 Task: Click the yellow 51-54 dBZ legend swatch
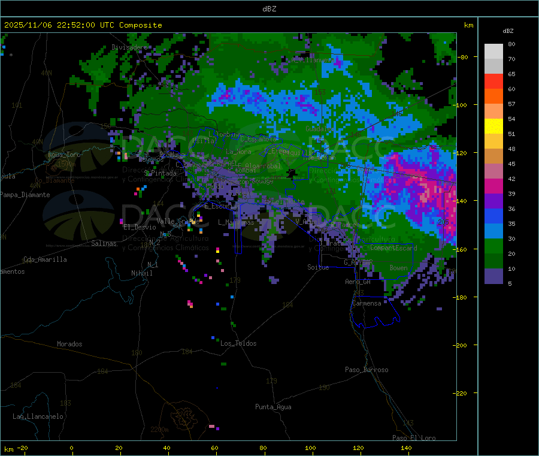493,126
